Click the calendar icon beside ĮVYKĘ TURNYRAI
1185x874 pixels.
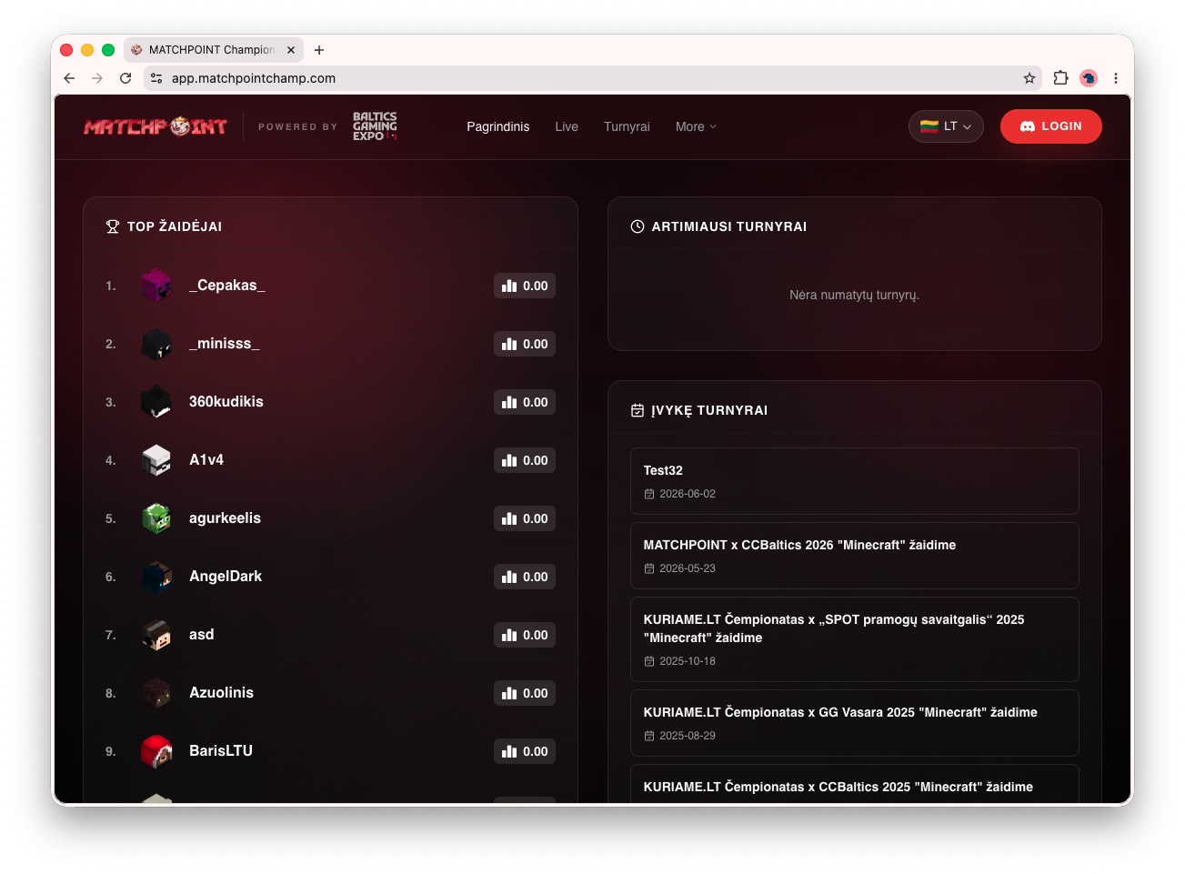coord(638,410)
